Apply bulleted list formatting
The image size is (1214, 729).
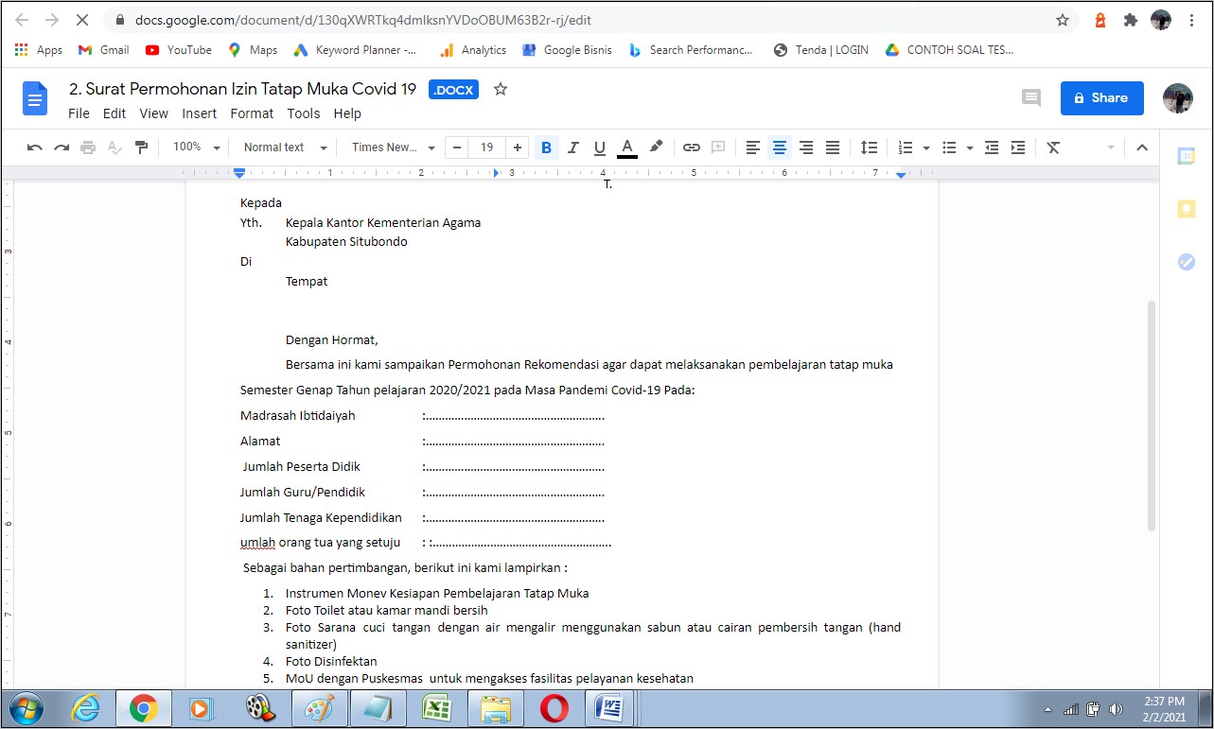click(x=949, y=148)
